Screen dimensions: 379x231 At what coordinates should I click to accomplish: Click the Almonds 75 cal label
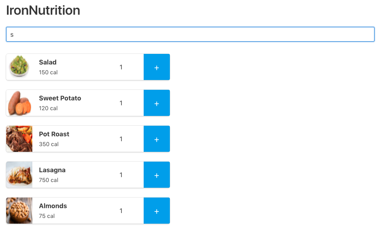point(47,216)
